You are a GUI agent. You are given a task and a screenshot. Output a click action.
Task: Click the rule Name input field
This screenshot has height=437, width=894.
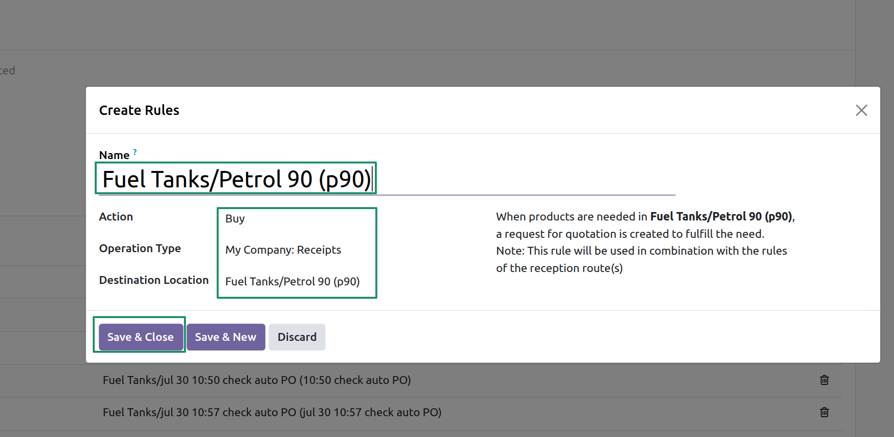(x=387, y=179)
